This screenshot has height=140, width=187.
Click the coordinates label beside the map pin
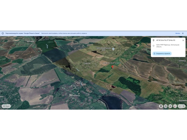(x=112, y=63)
